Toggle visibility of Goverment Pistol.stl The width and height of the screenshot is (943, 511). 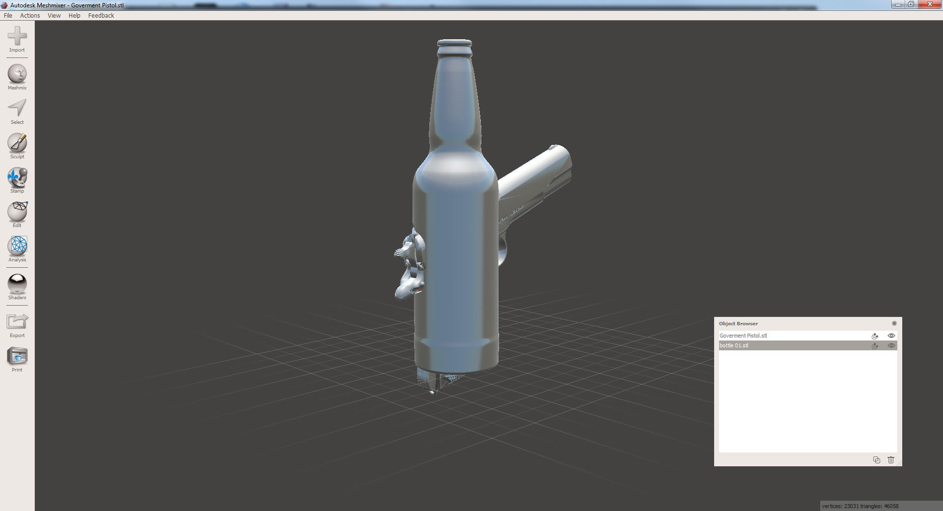[x=891, y=336]
